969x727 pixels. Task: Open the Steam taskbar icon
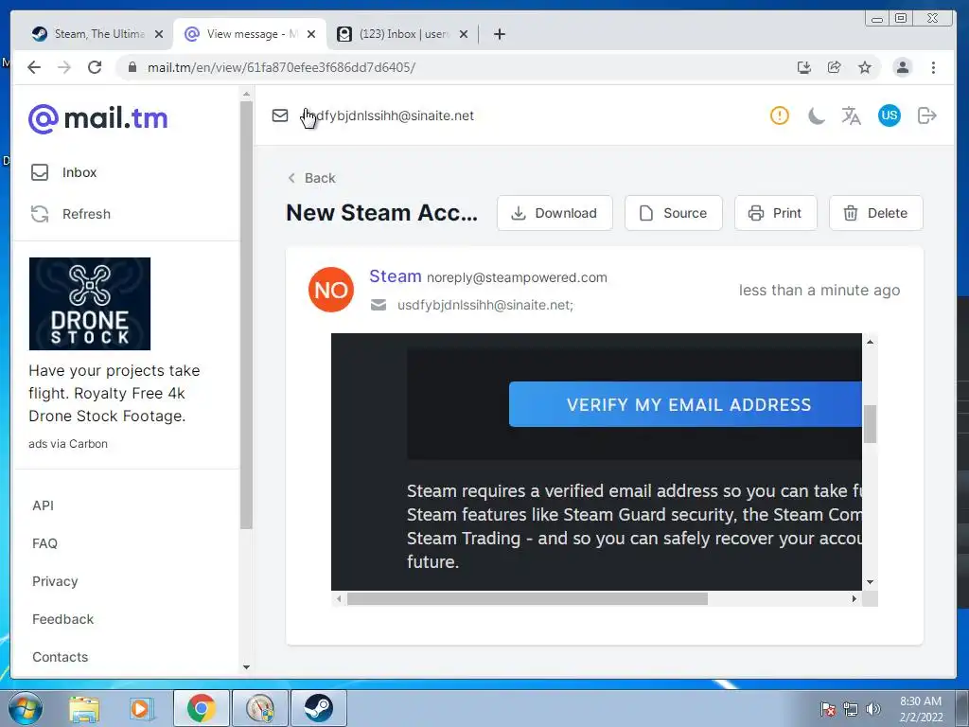pyautogui.click(x=318, y=708)
